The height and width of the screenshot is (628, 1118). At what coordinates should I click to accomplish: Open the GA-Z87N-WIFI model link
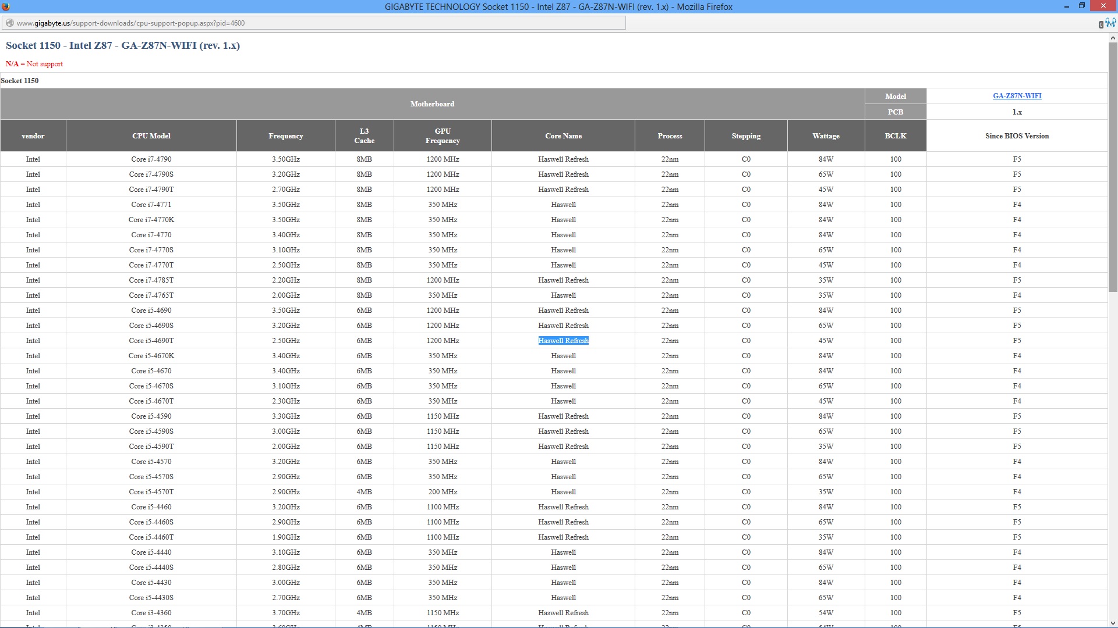[x=1017, y=96]
